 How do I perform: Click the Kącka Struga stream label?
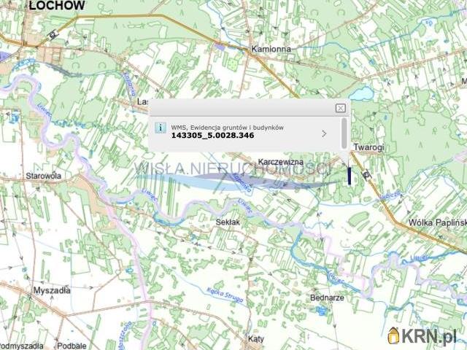[225, 295]
